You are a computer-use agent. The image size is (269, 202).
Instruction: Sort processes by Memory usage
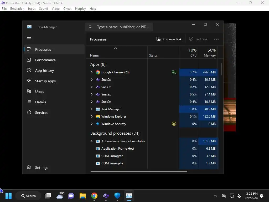click(x=208, y=53)
